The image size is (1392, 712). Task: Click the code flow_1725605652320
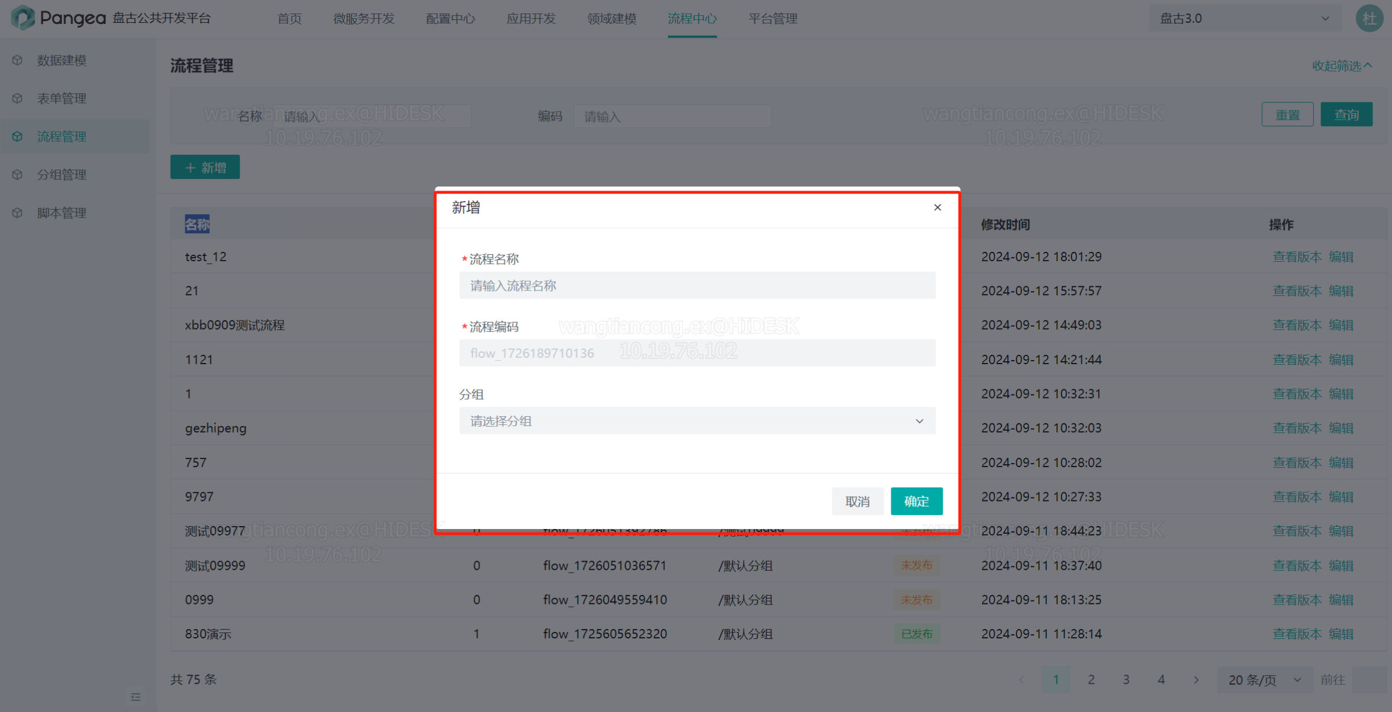[605, 634]
